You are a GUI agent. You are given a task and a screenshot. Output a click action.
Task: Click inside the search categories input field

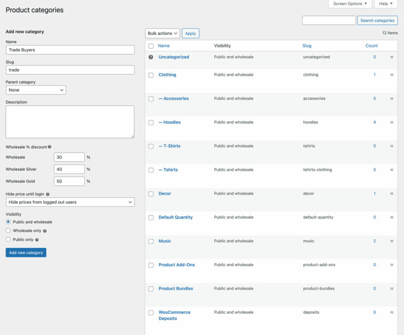329,20
